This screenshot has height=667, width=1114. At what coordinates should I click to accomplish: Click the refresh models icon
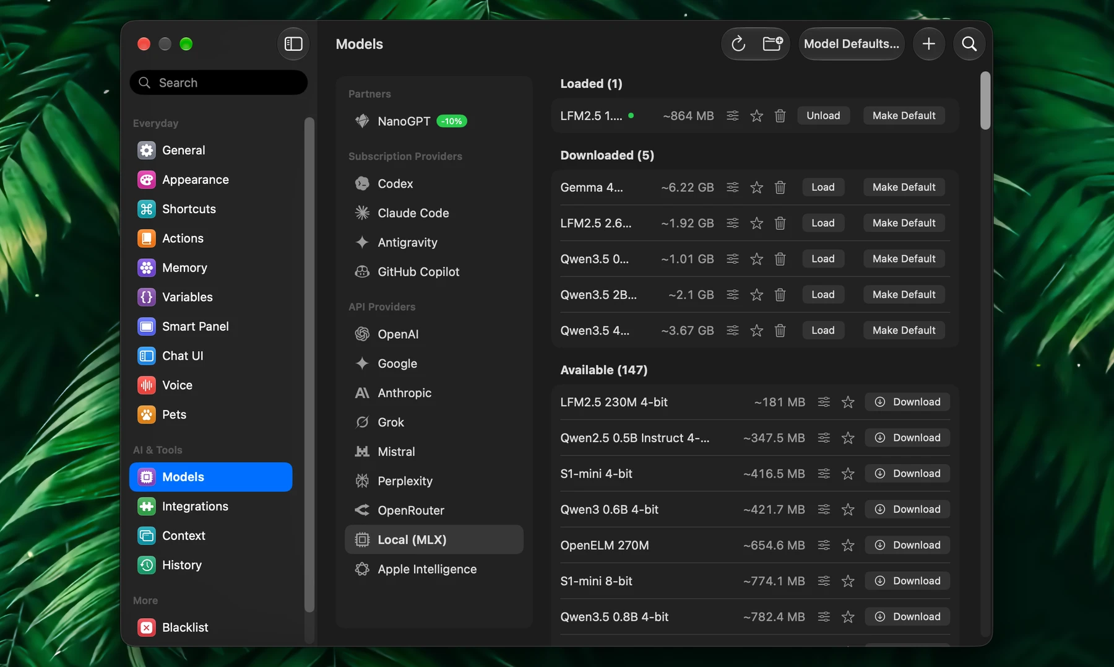pyautogui.click(x=738, y=44)
